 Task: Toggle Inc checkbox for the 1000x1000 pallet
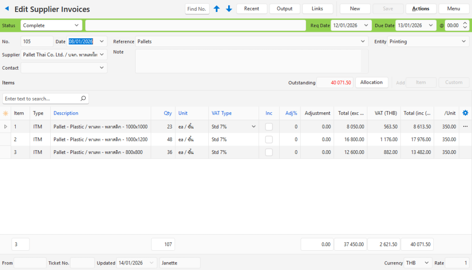pos(269,127)
